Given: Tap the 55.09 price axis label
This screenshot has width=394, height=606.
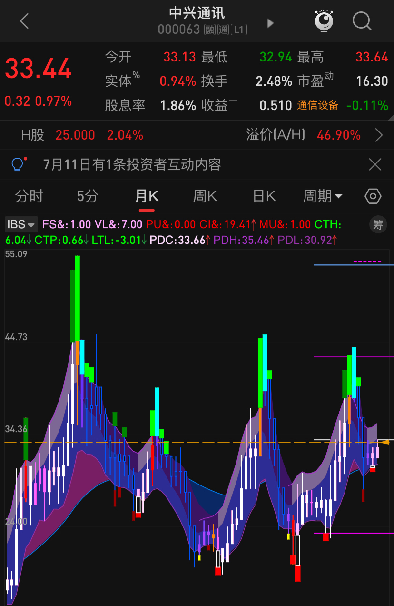Looking at the screenshot, I should (x=16, y=254).
